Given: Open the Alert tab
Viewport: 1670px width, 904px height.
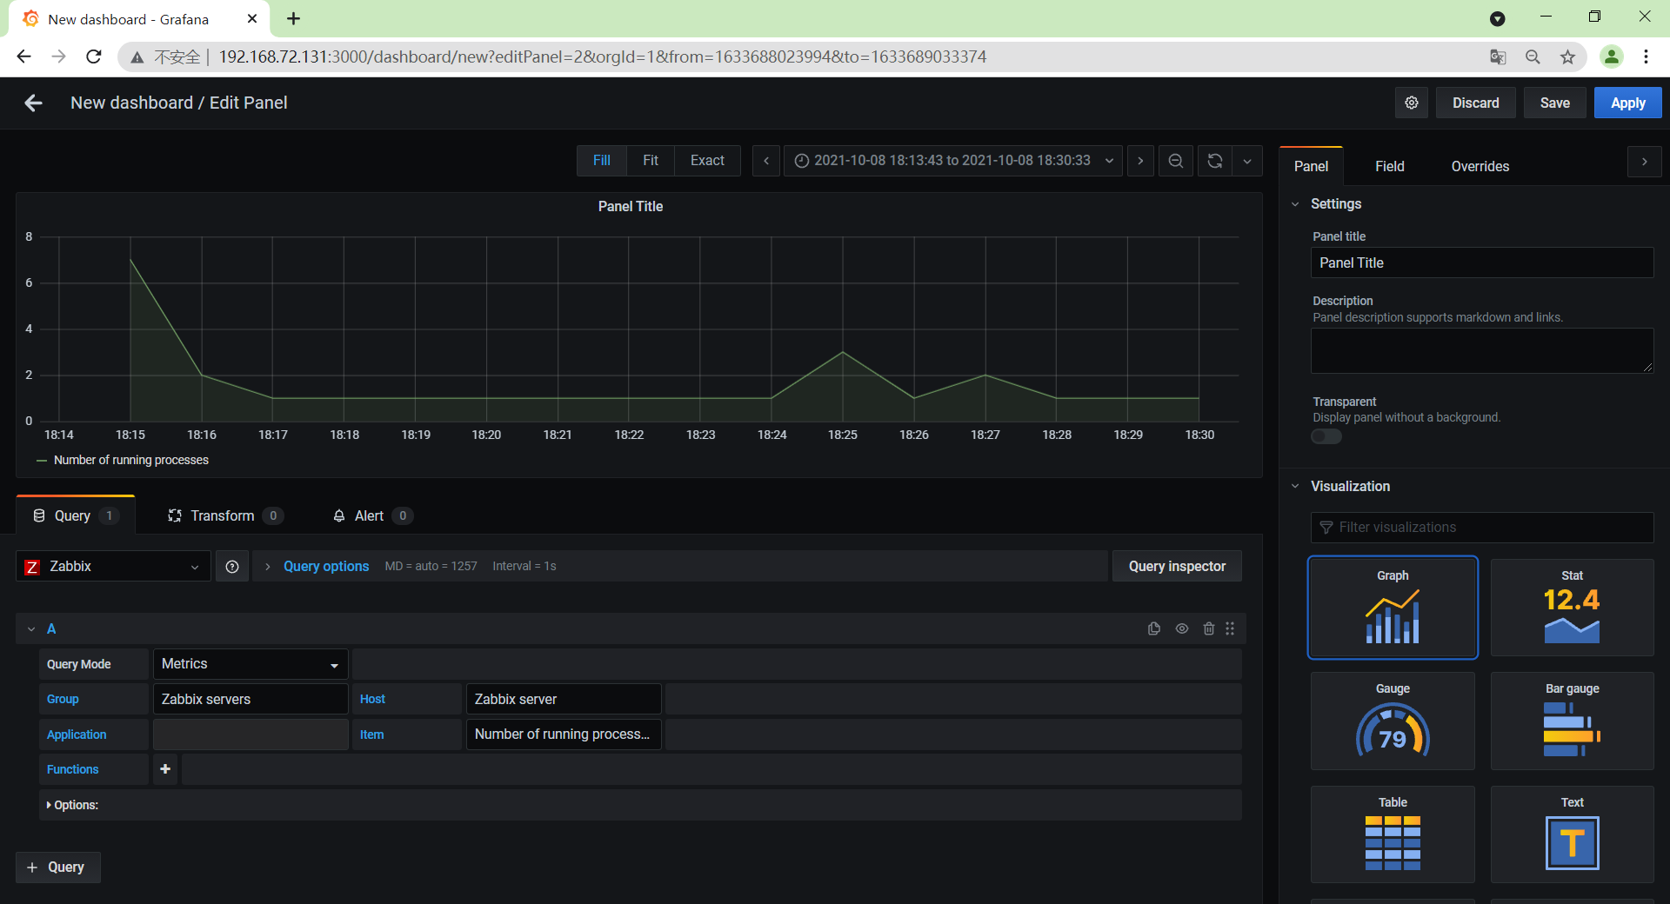Looking at the screenshot, I should pos(372,515).
